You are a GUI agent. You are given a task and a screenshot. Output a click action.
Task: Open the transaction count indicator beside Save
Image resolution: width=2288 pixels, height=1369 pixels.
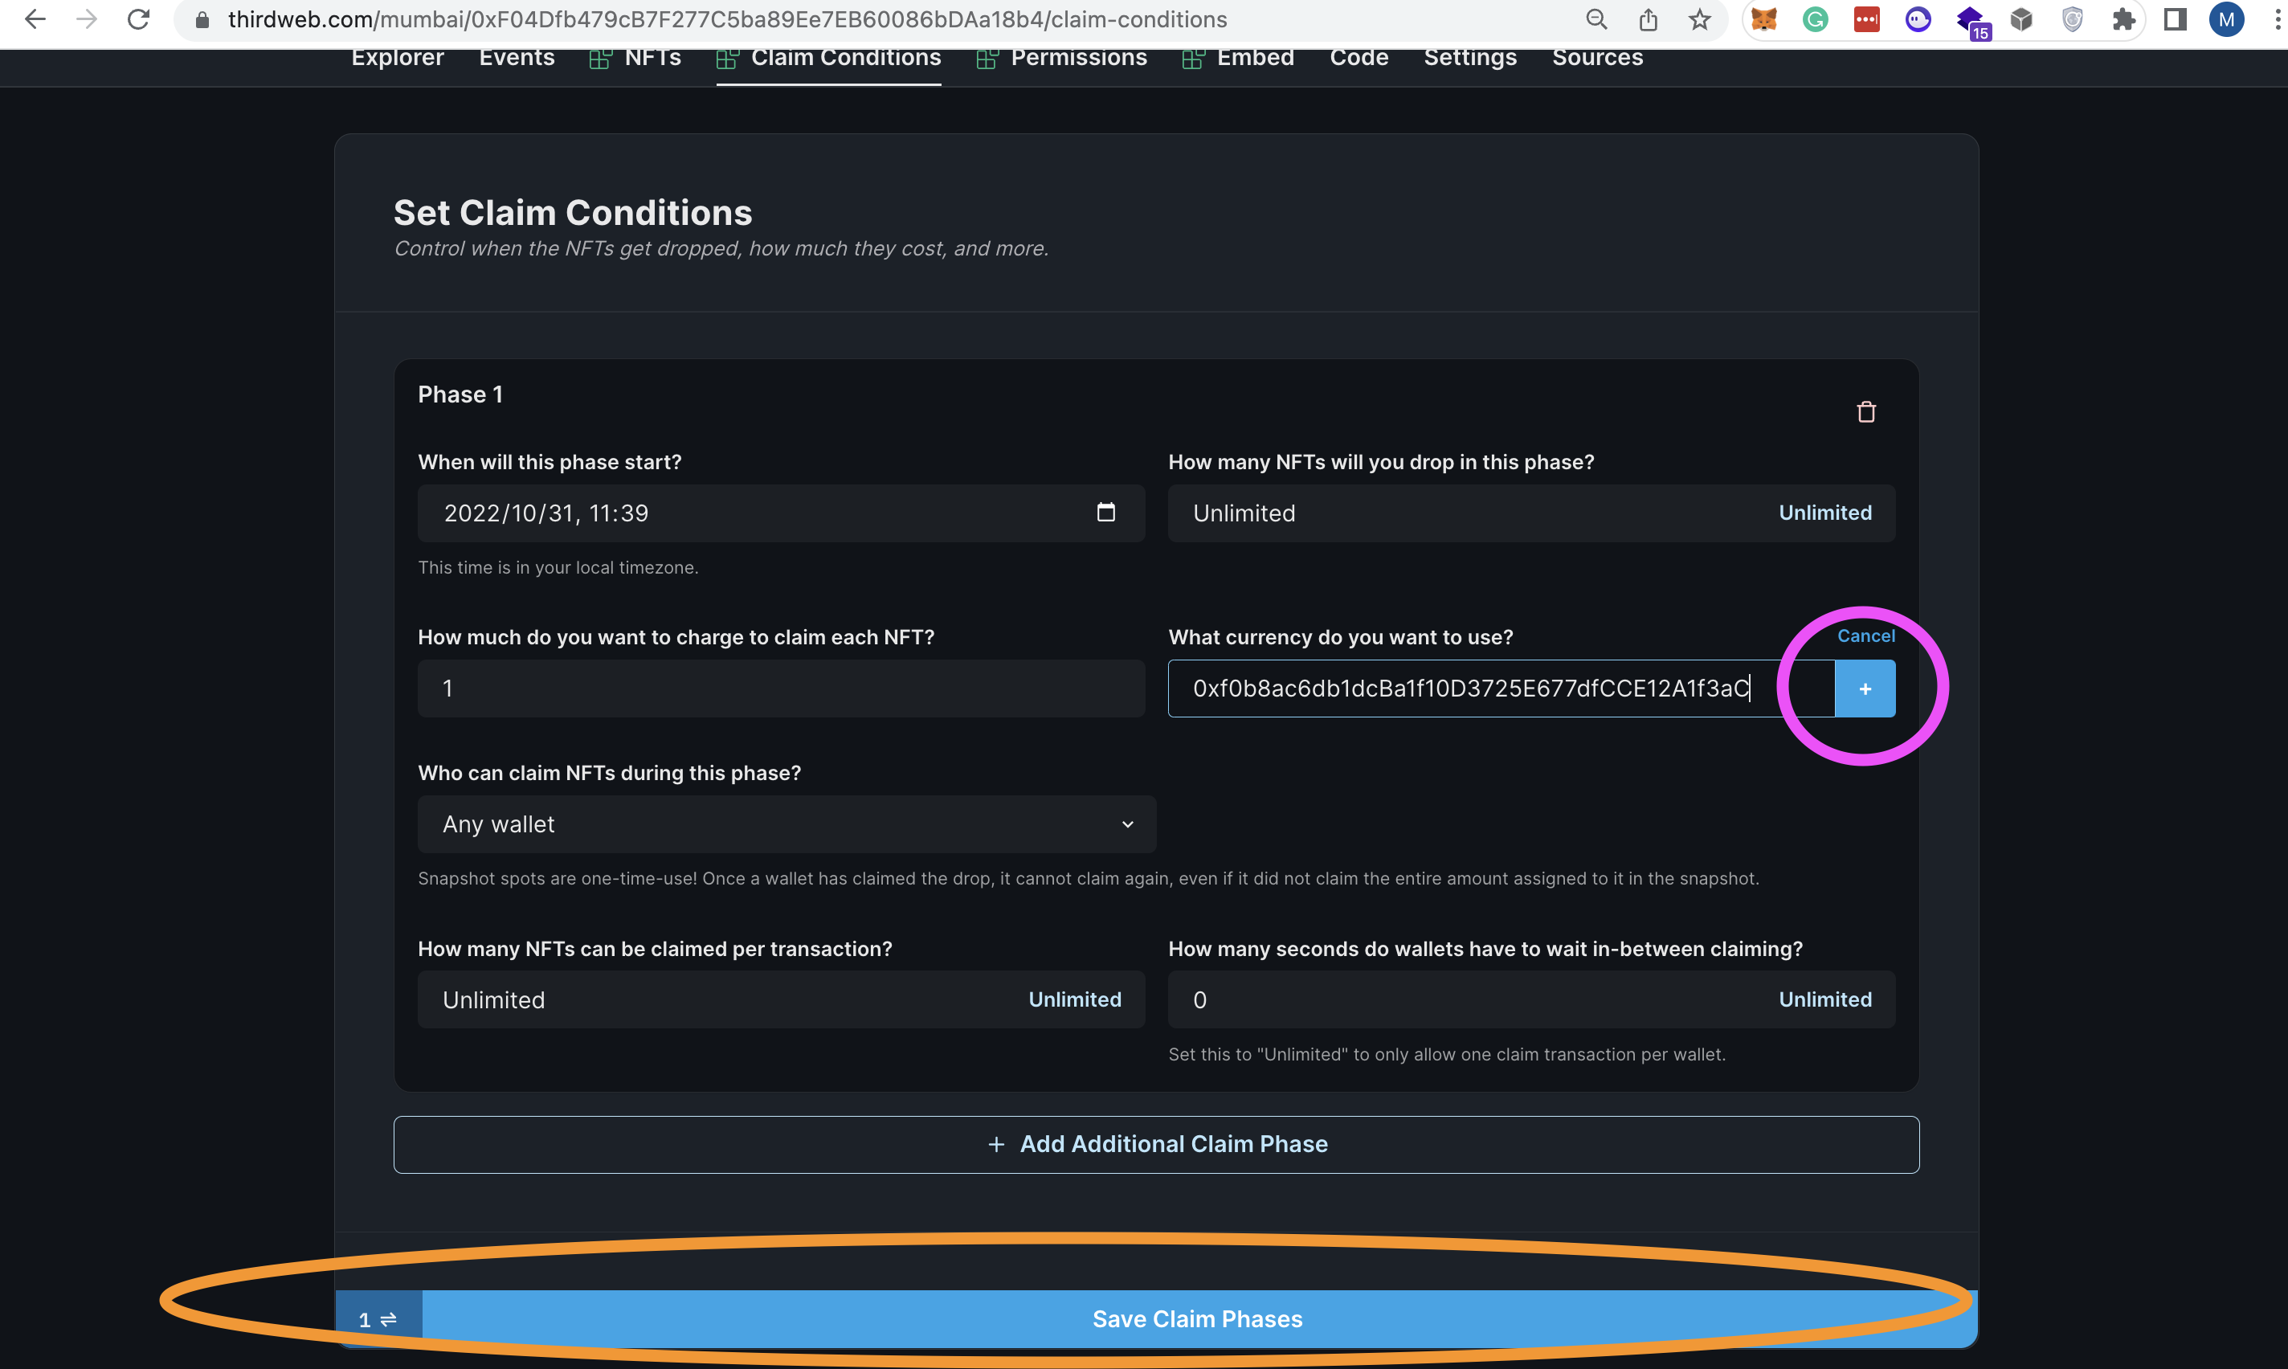378,1319
